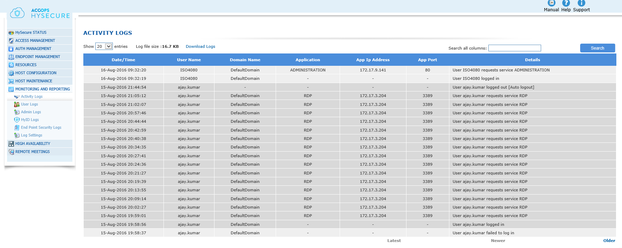This screenshot has width=622, height=248.
Task: Click the Auth Management lock icon
Action: click(11, 49)
